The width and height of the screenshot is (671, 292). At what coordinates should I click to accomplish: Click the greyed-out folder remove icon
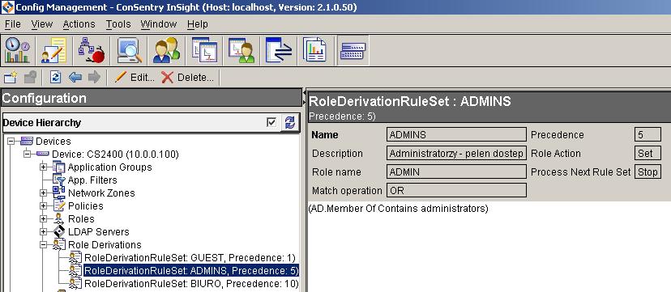pyautogui.click(x=30, y=78)
